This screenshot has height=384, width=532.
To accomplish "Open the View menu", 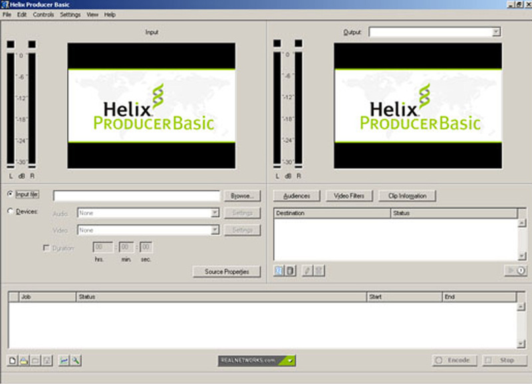I will [92, 15].
